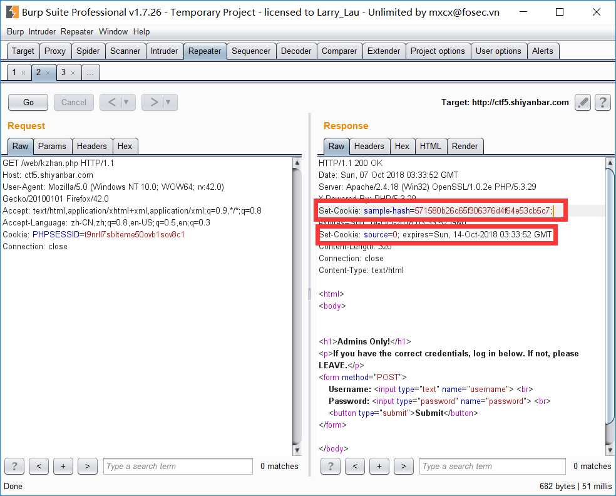Click the plus button in request search bar
This screenshot has width=616, height=496.
point(63,466)
